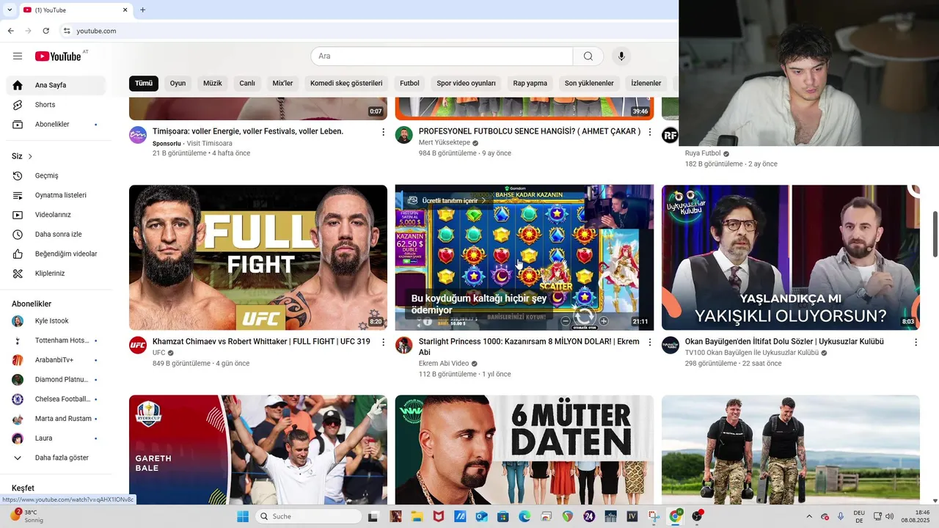Expand the Siz section
The image size is (939, 528).
[22, 156]
